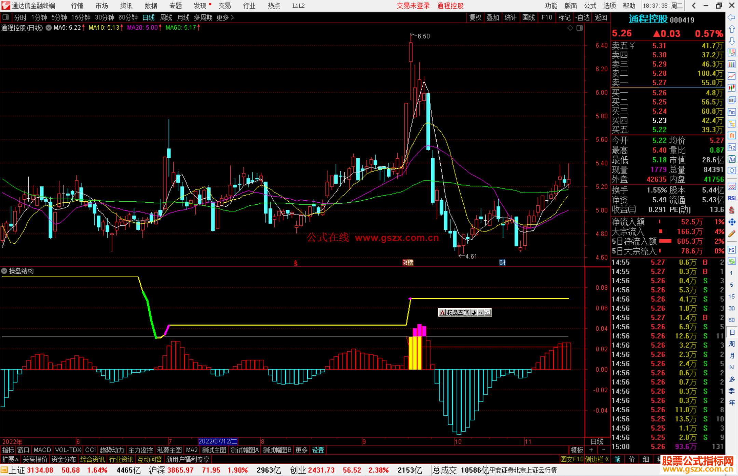
Task: Switch to the MACD indicator tab
Action: point(42,450)
